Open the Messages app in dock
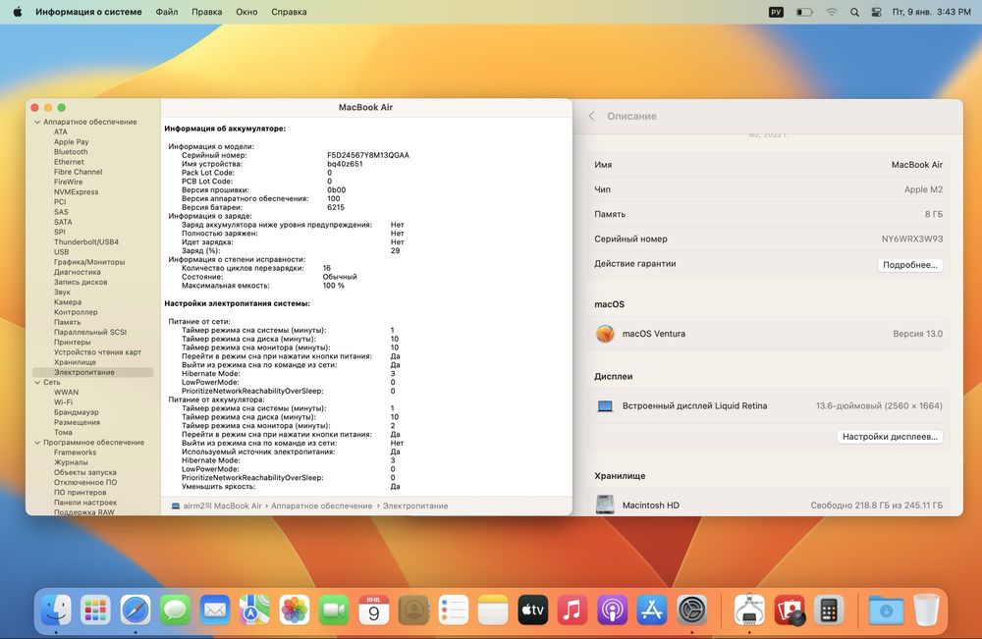The image size is (982, 639). pyautogui.click(x=176, y=610)
